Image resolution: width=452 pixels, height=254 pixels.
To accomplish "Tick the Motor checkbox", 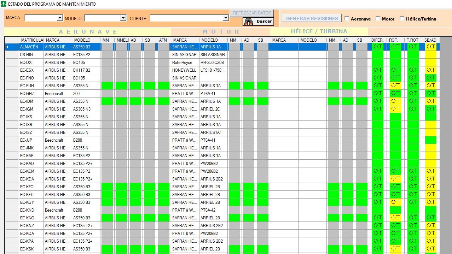I will tap(378, 19).
